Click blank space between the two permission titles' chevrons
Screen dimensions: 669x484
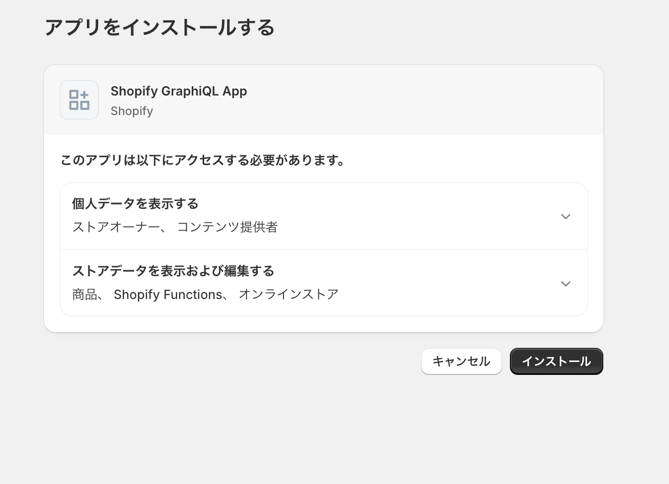(565, 250)
